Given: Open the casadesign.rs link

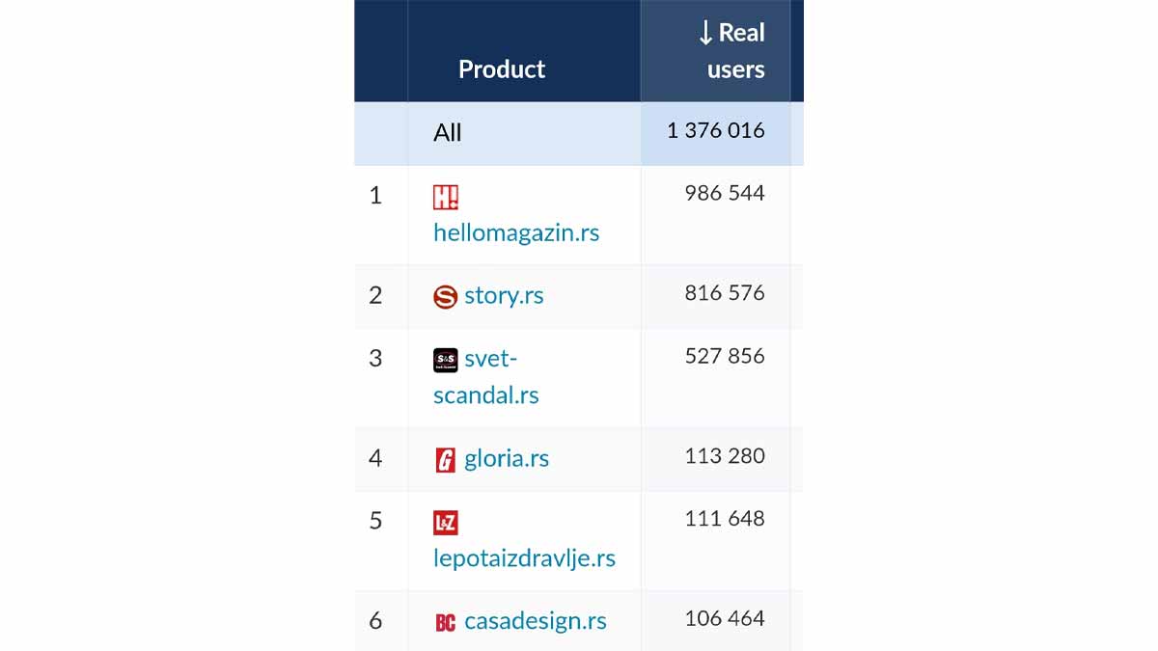Looking at the screenshot, I should pos(536,621).
